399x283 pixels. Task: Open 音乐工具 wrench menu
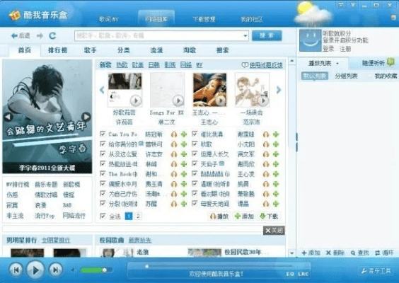[x=376, y=271]
